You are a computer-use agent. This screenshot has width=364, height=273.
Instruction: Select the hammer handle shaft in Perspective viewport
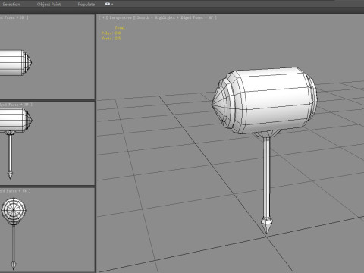coord(266,177)
